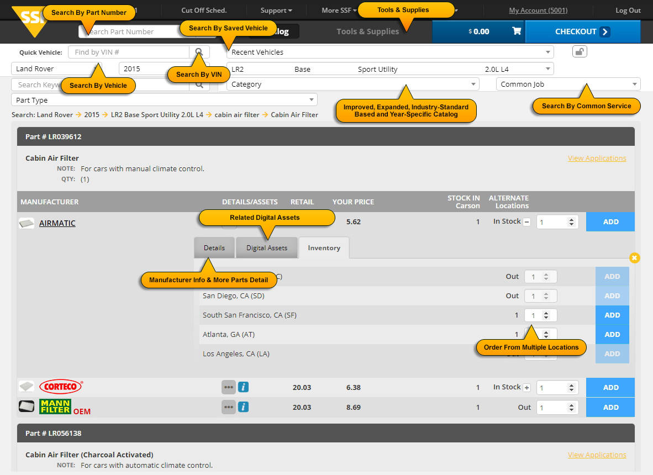Open the Recent Vehicles dropdown
653x475 pixels.
point(389,52)
